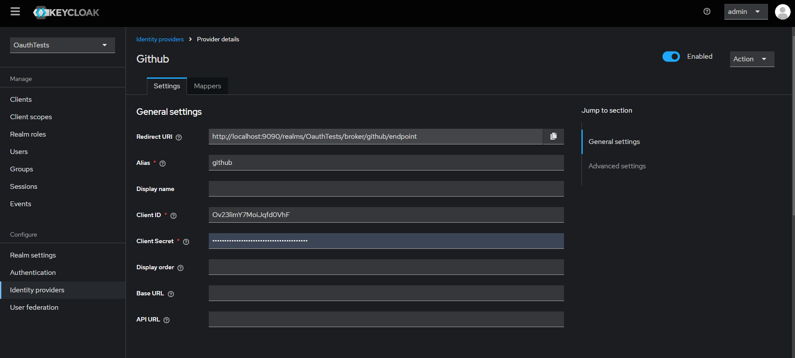Click the Client Secret field
The width and height of the screenshot is (795, 358).
(x=386, y=241)
